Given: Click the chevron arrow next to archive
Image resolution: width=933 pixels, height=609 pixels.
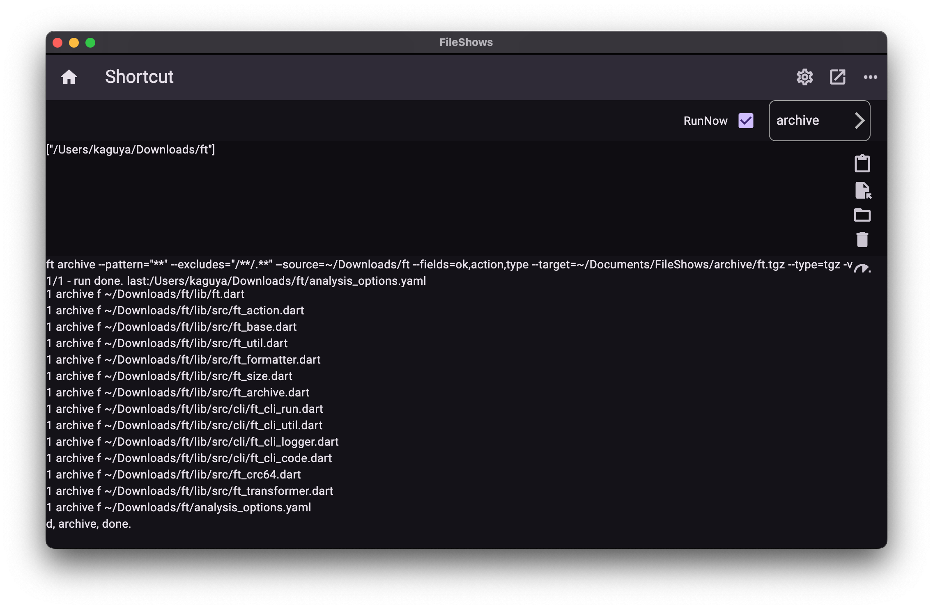Looking at the screenshot, I should point(859,121).
